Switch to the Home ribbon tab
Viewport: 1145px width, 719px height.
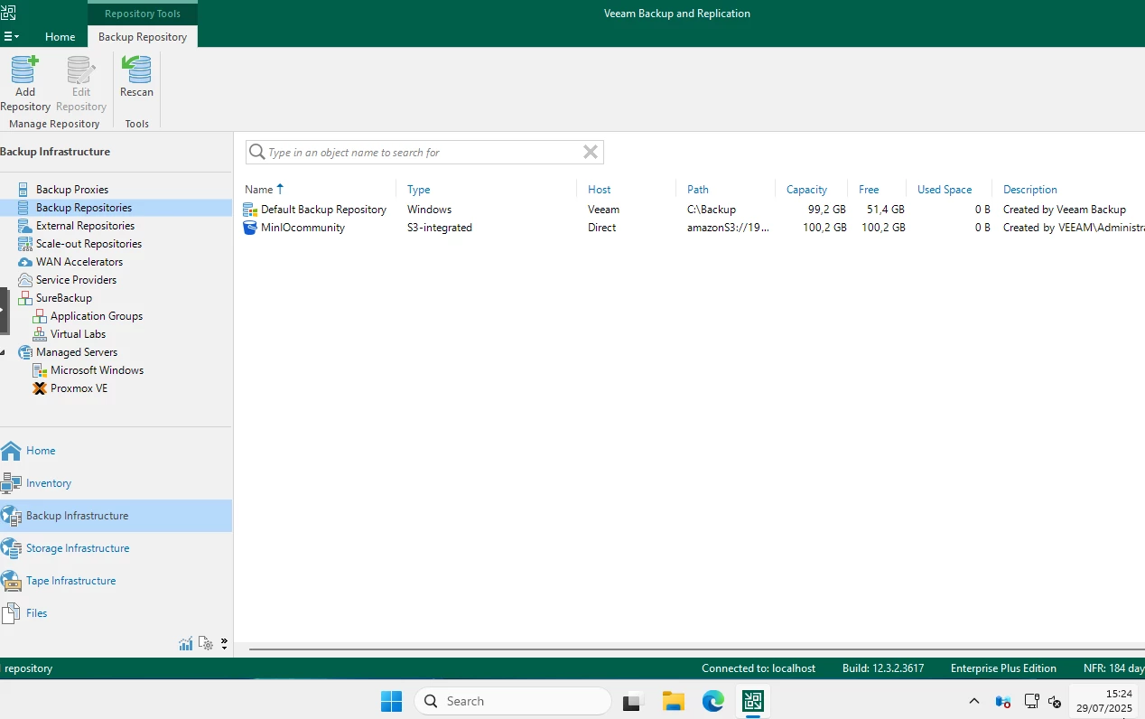click(x=61, y=37)
